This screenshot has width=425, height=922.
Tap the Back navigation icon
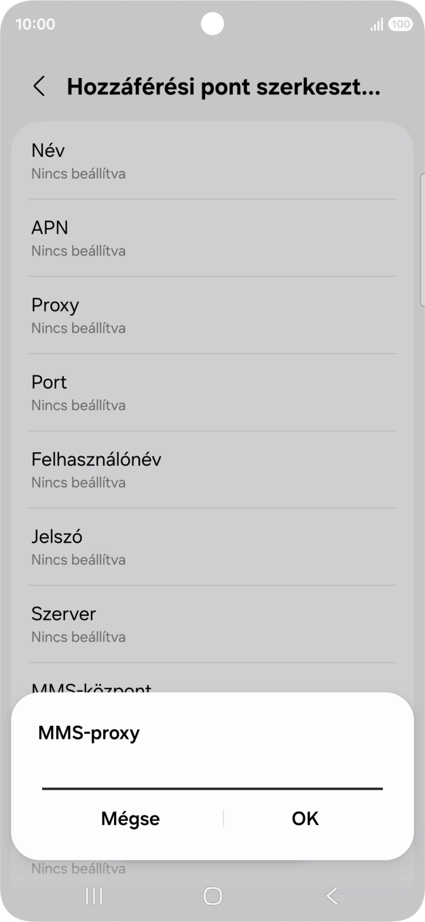[332, 896]
